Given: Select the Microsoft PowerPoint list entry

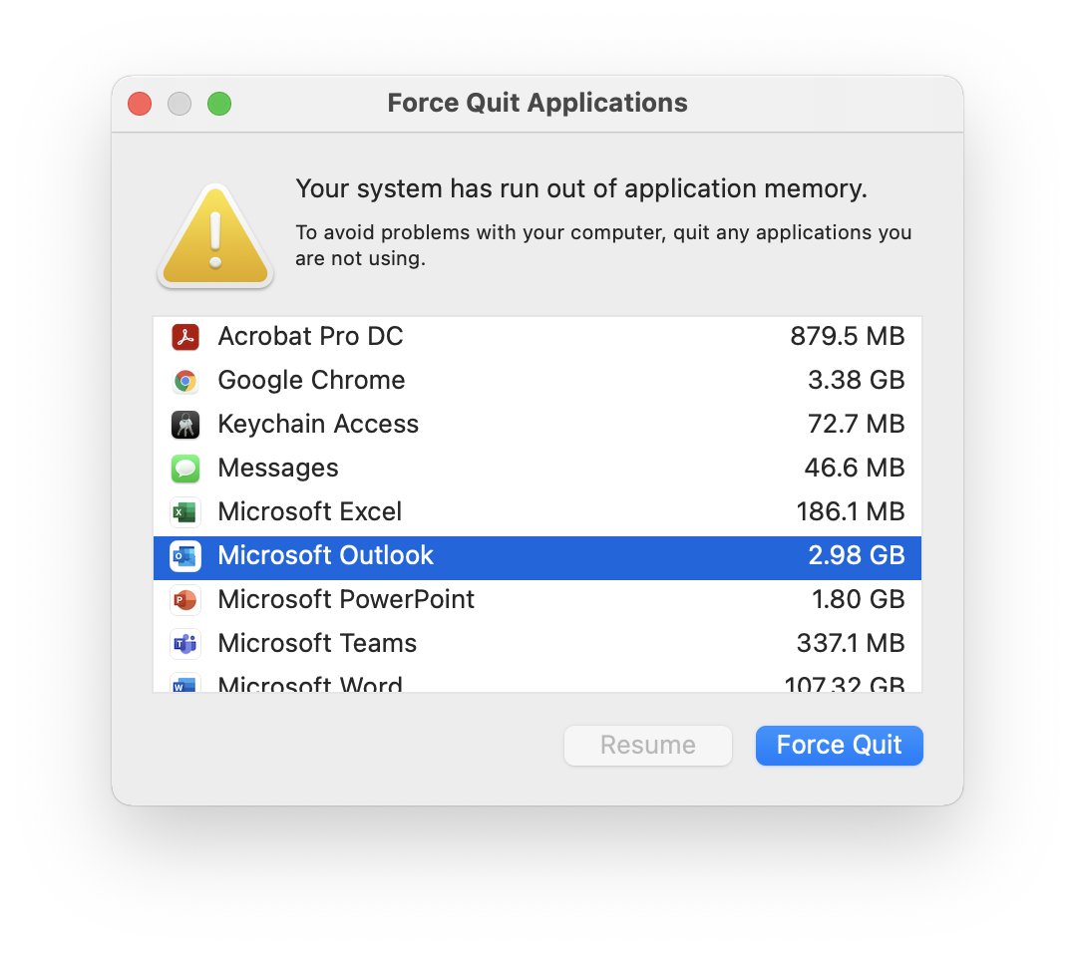Looking at the screenshot, I should 537,600.
